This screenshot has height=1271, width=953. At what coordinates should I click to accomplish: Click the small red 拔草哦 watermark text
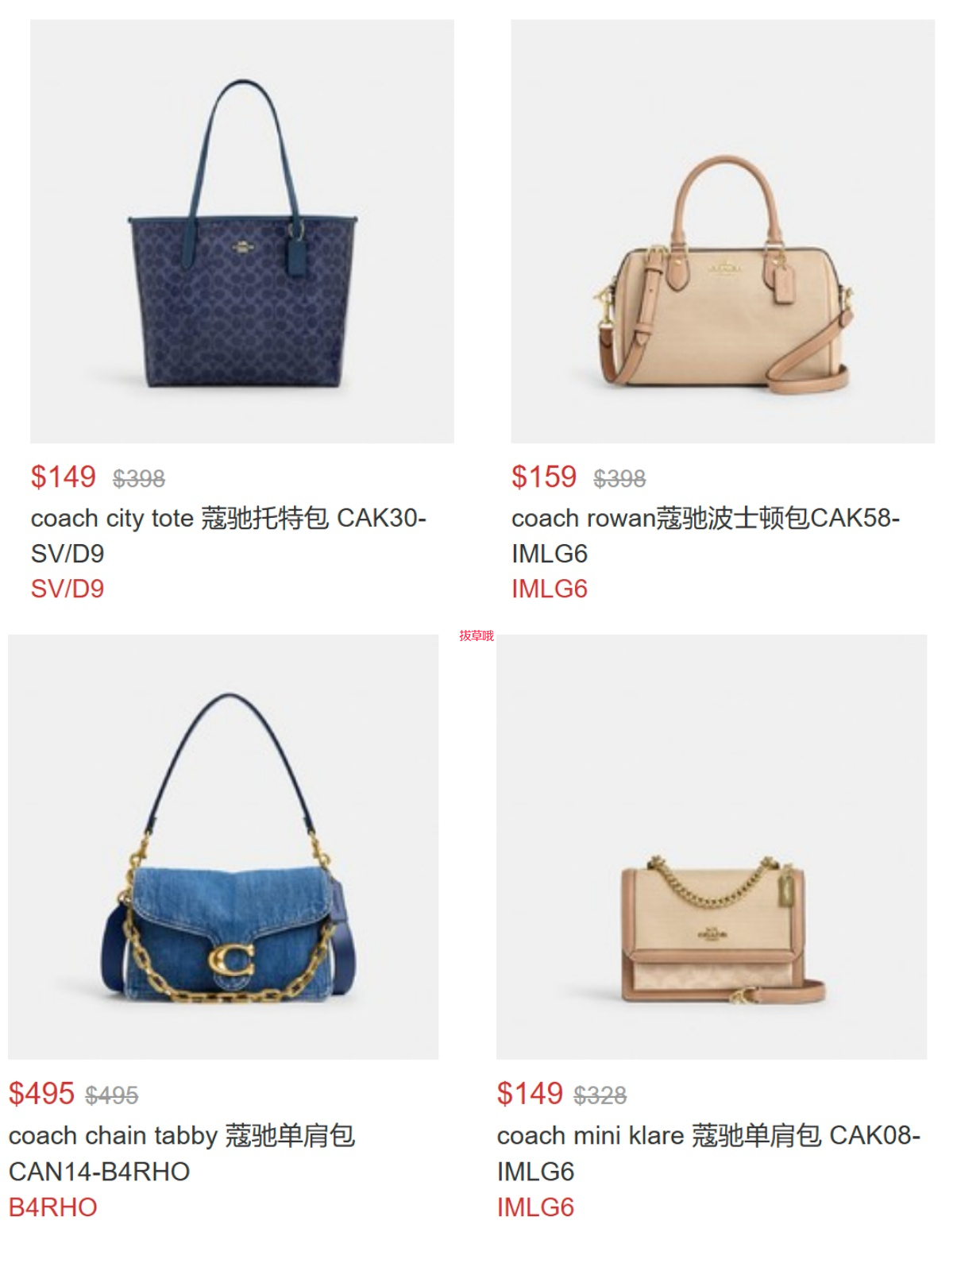click(476, 635)
